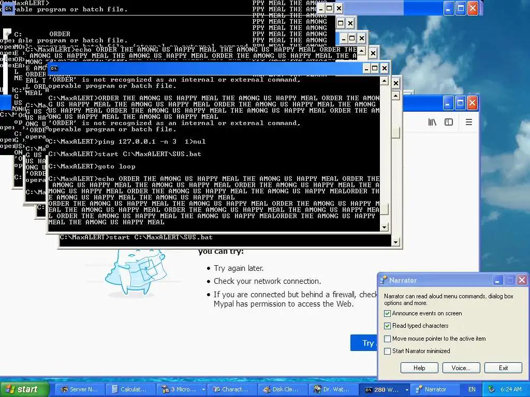The height and width of the screenshot is (397, 530).
Task: Toggle the sidebar icon in Mypal toolbar
Action: coord(449,122)
